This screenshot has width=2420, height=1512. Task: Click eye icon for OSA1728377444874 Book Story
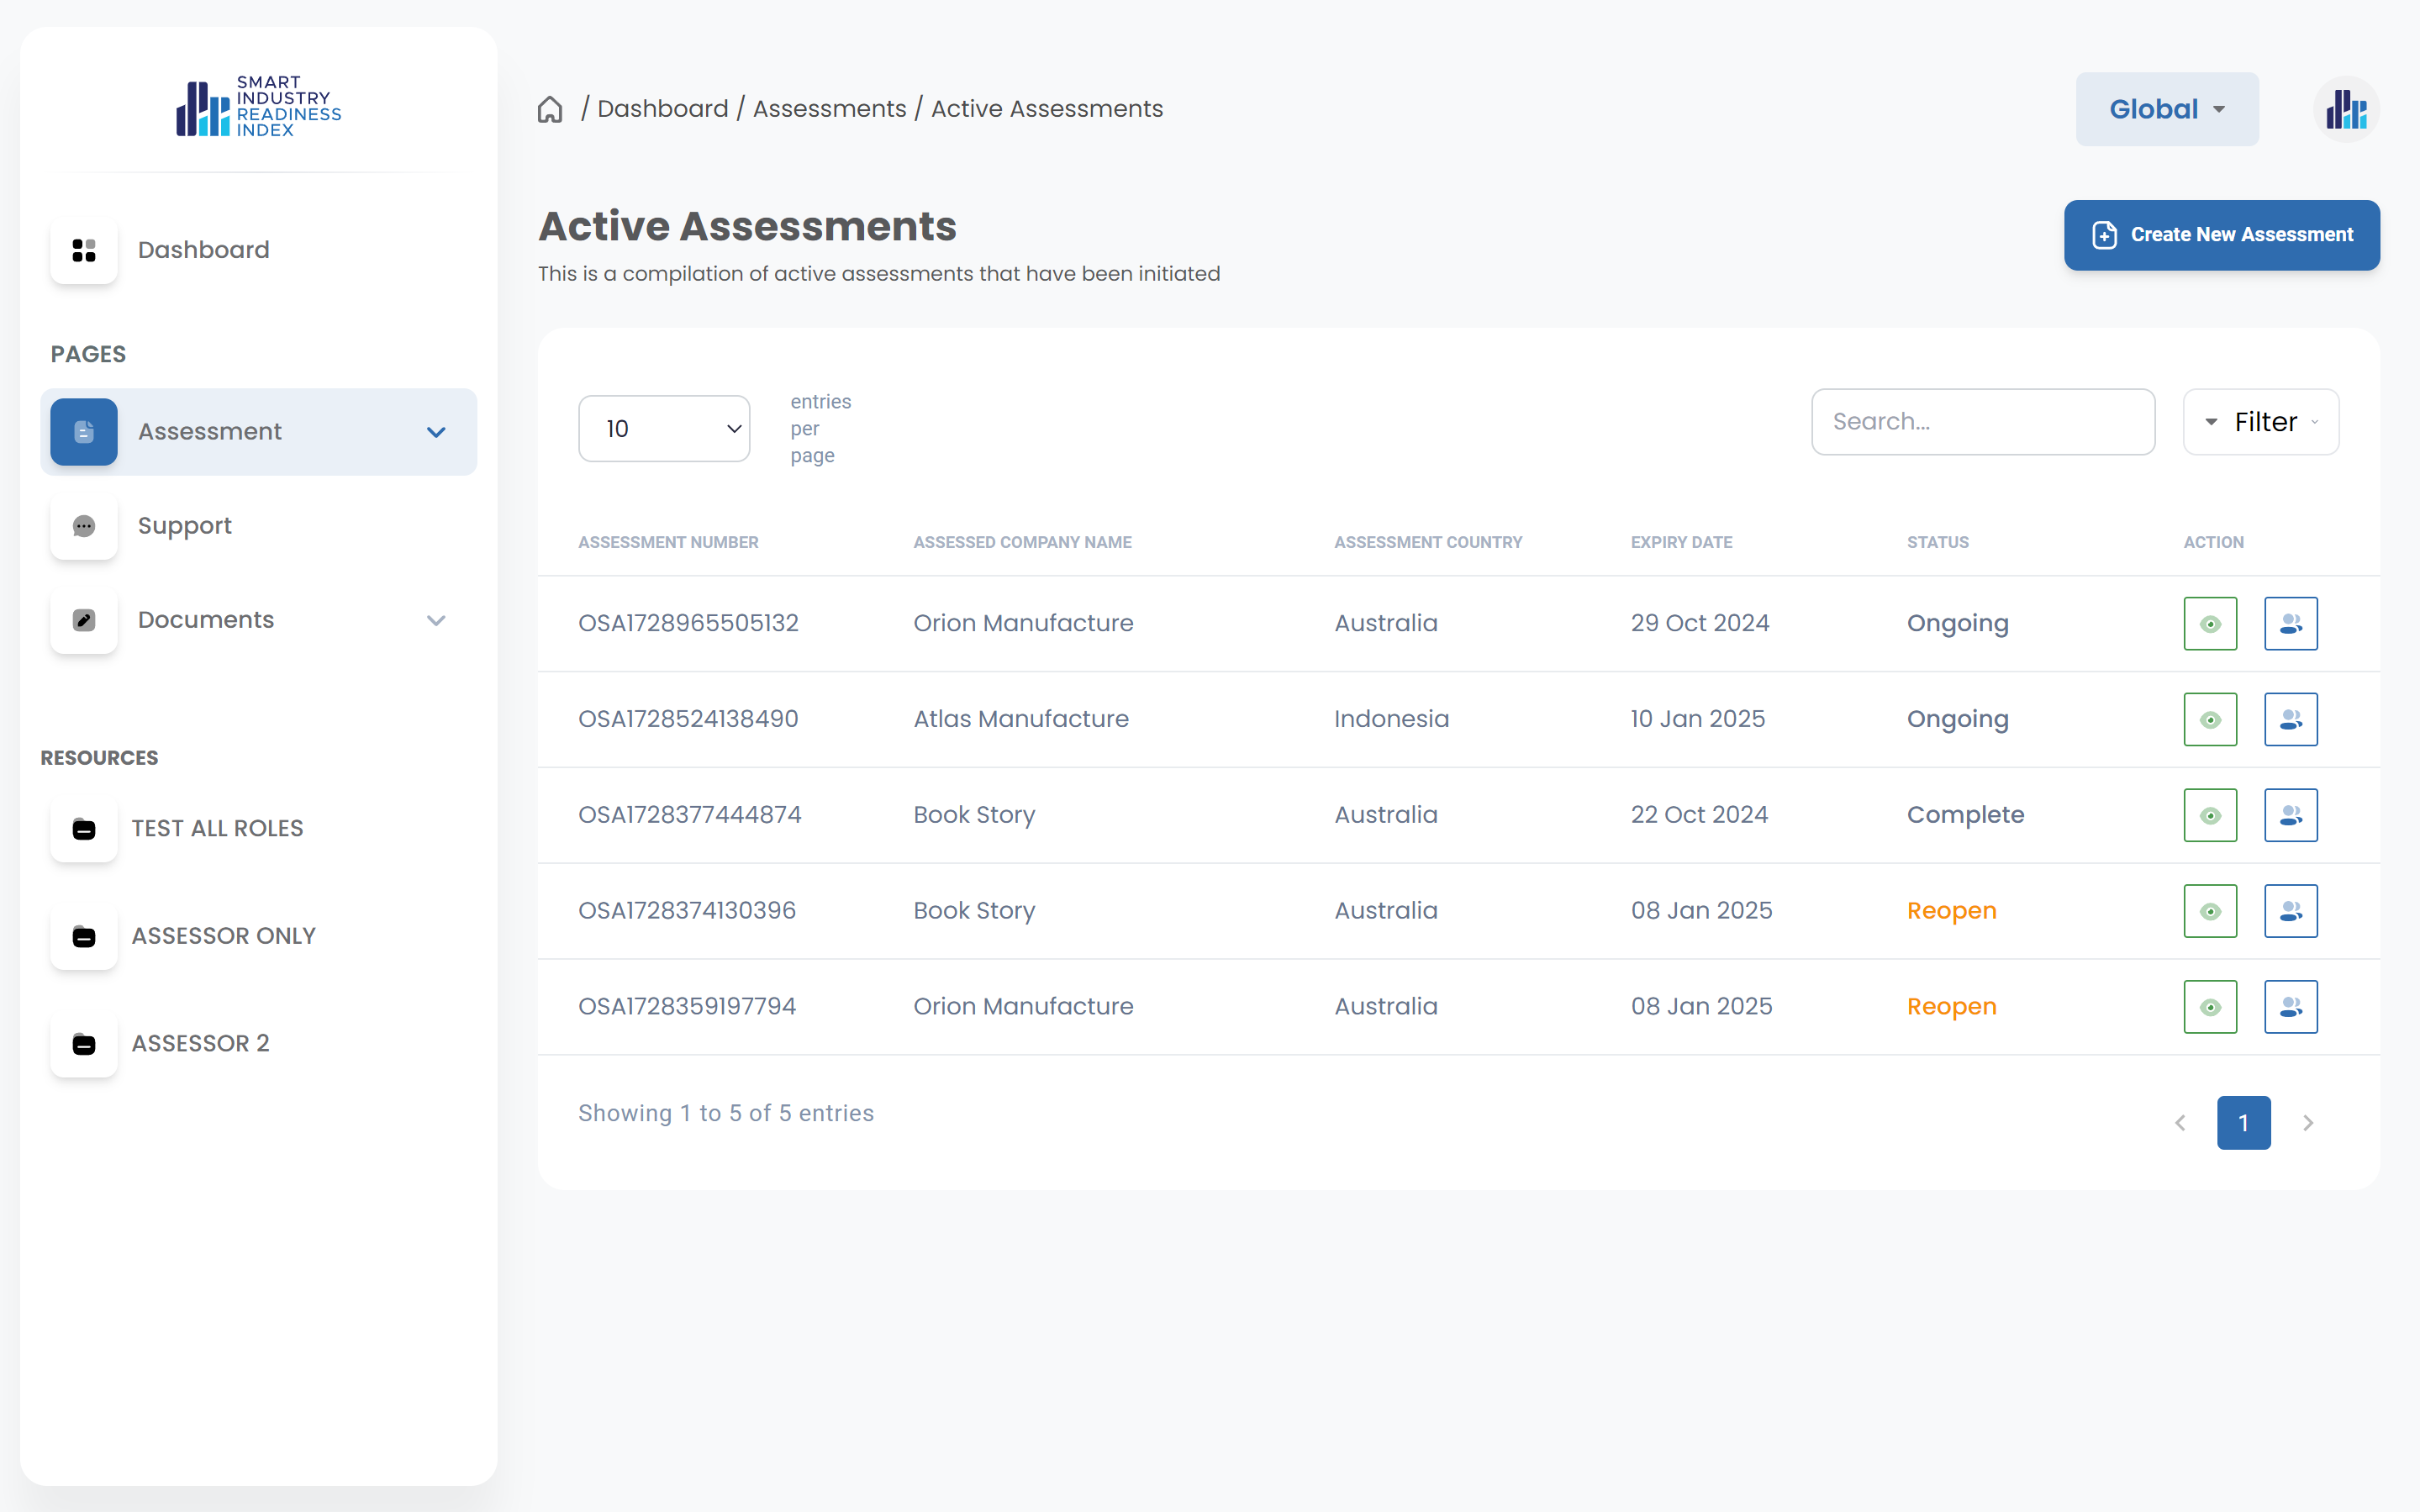2210,816
